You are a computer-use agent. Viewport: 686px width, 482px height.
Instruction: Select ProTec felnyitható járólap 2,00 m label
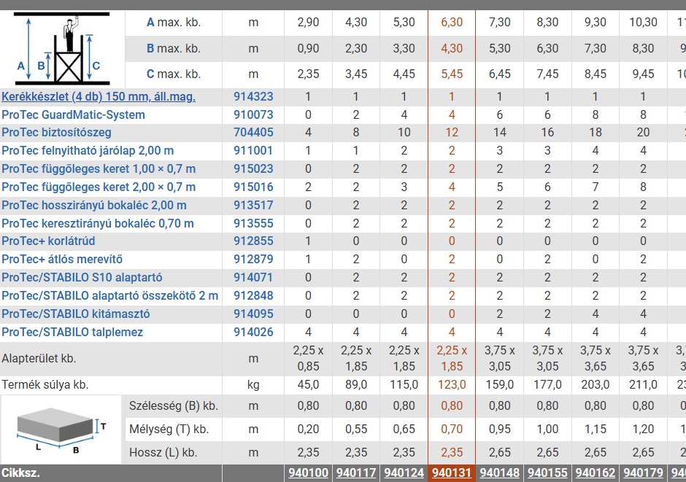(88, 151)
